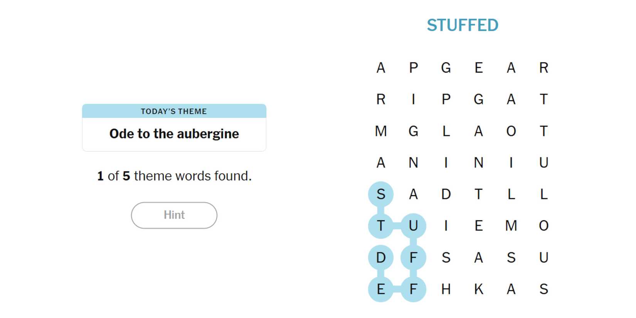Click the "1 of 5 theme words found" text
The height and width of the screenshot is (318, 636).
(174, 176)
